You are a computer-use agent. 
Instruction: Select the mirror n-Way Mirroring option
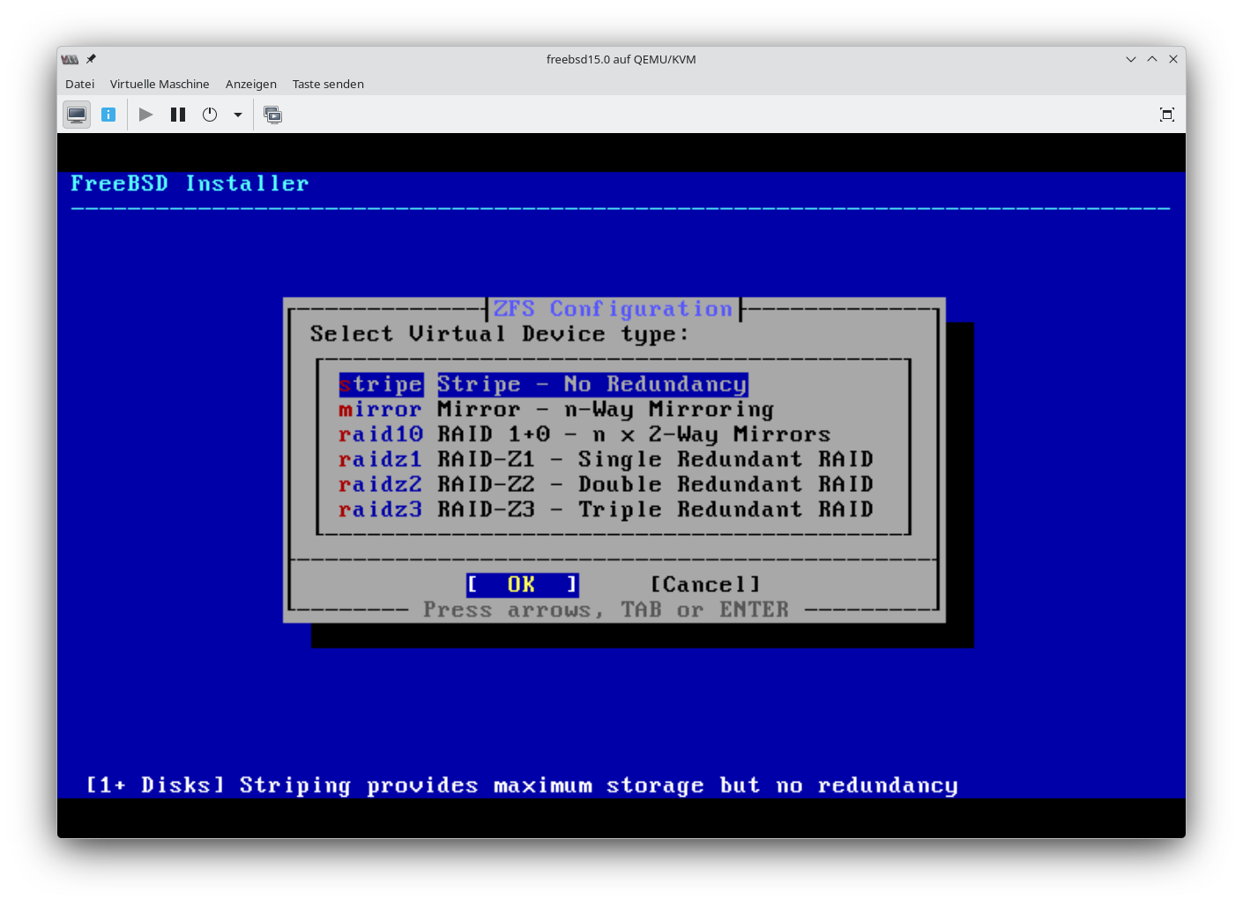555,410
